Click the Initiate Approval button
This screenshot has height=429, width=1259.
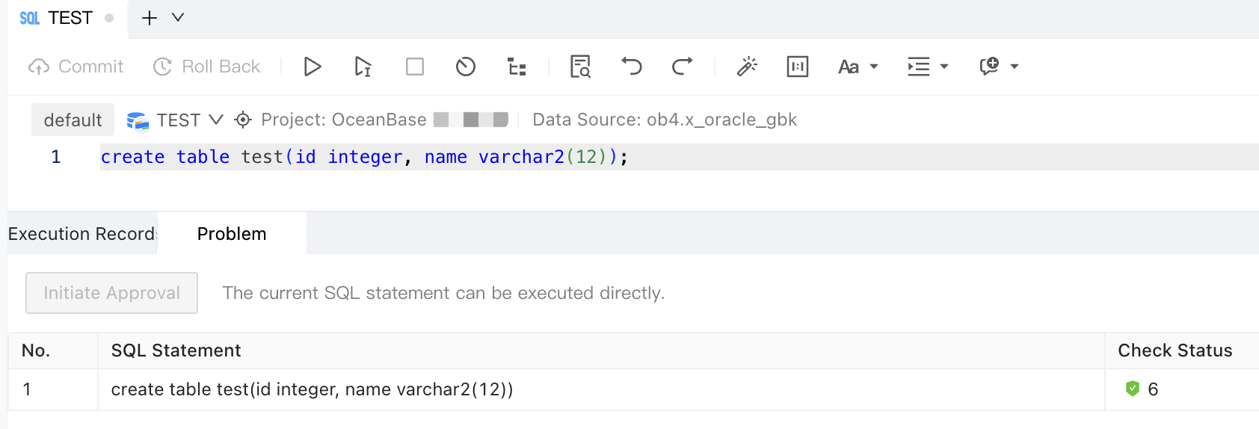coord(112,293)
